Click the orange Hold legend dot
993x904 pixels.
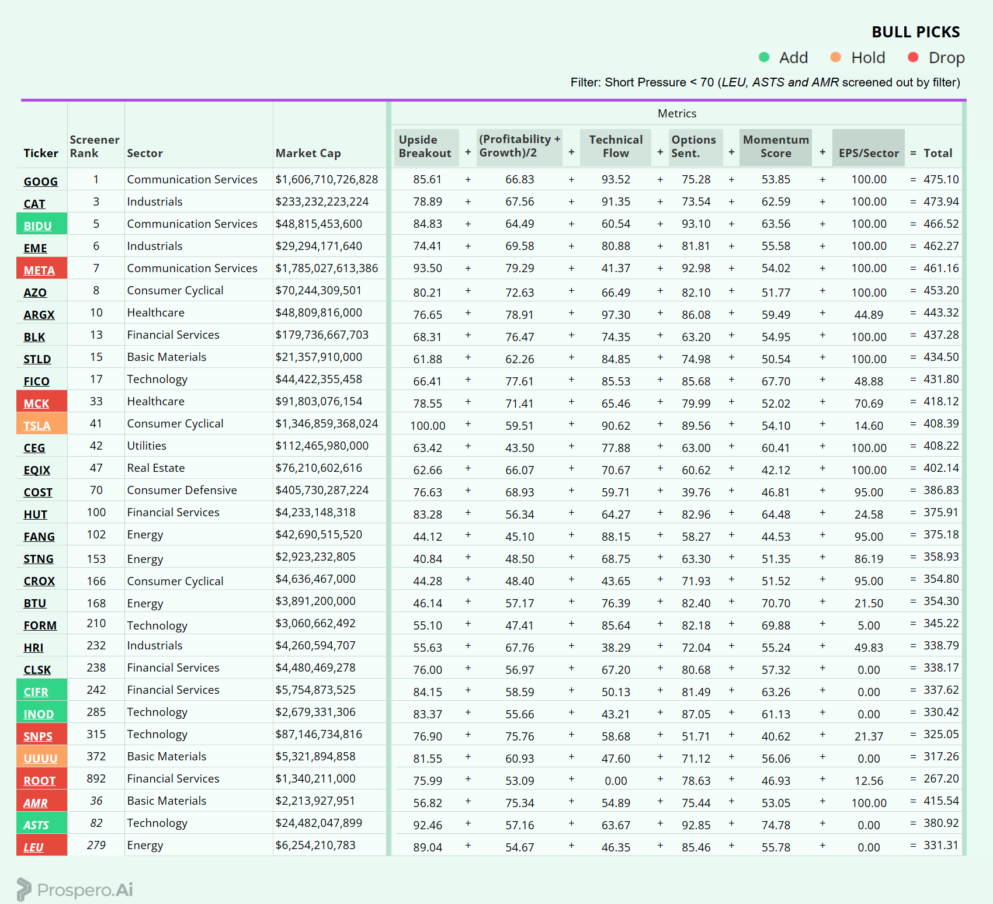(836, 57)
